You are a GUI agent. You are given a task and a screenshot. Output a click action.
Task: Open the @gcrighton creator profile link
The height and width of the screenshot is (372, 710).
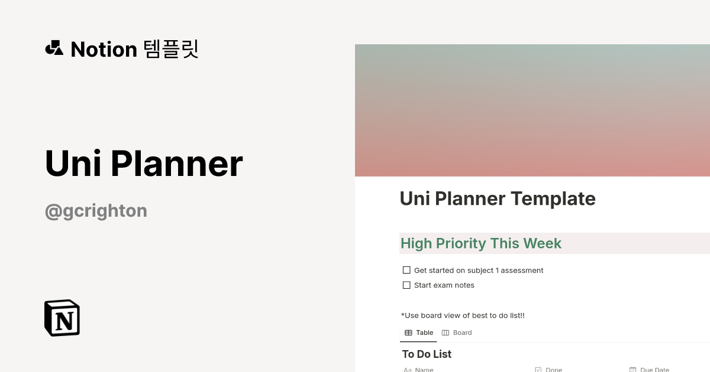pyautogui.click(x=96, y=210)
